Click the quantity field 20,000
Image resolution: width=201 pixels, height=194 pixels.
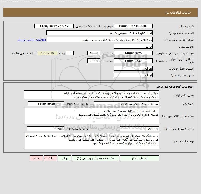pos(139,129)
